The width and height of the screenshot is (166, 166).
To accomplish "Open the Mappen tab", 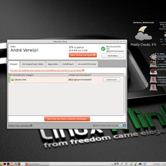I will [14, 64].
